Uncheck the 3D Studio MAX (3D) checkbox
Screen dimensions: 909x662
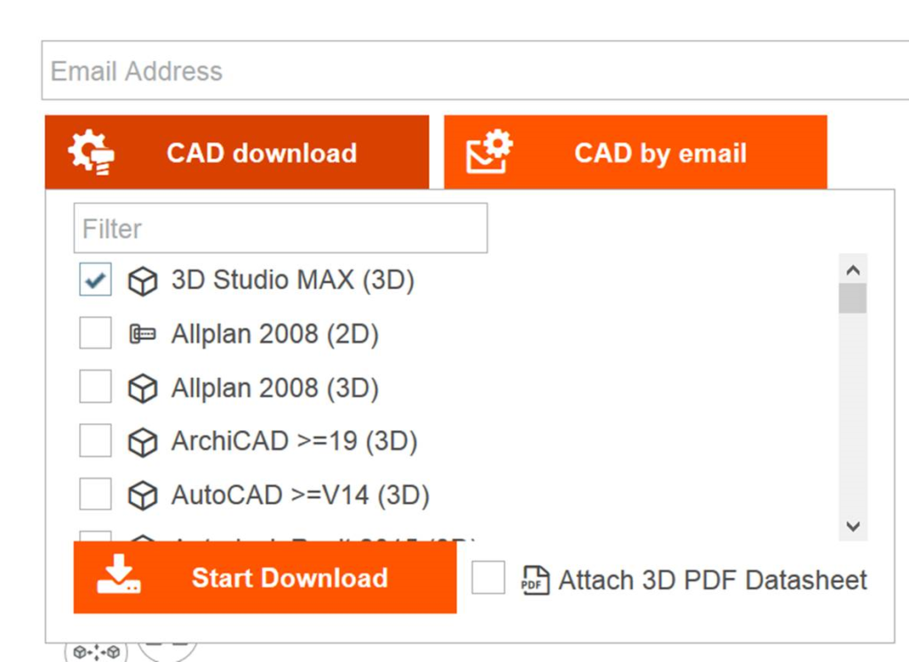pyautogui.click(x=94, y=280)
